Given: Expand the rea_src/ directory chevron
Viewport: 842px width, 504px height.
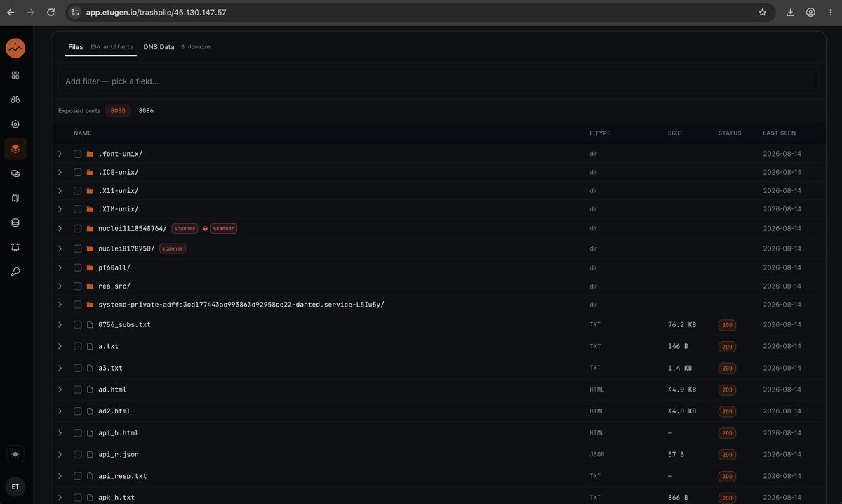Looking at the screenshot, I should [60, 286].
